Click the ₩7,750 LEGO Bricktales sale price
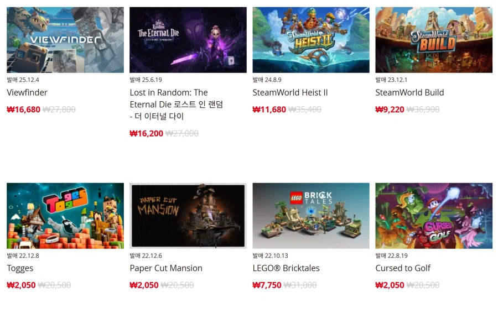This screenshot has width=498, height=313. [267, 285]
